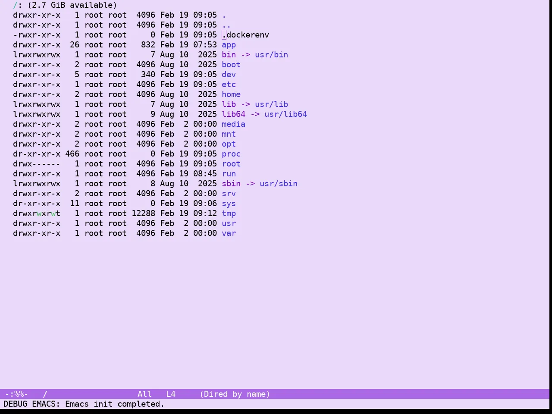Screen dimensions: 552x414
Task: Click time 09:06 on sys row
Action: click(x=205, y=204)
